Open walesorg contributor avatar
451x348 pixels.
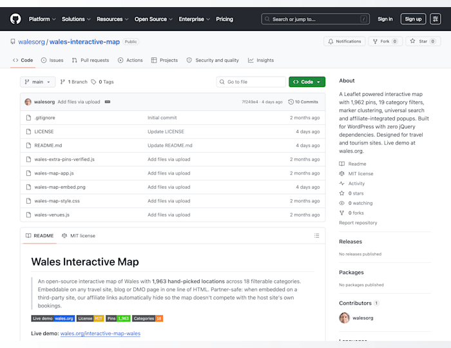click(344, 318)
